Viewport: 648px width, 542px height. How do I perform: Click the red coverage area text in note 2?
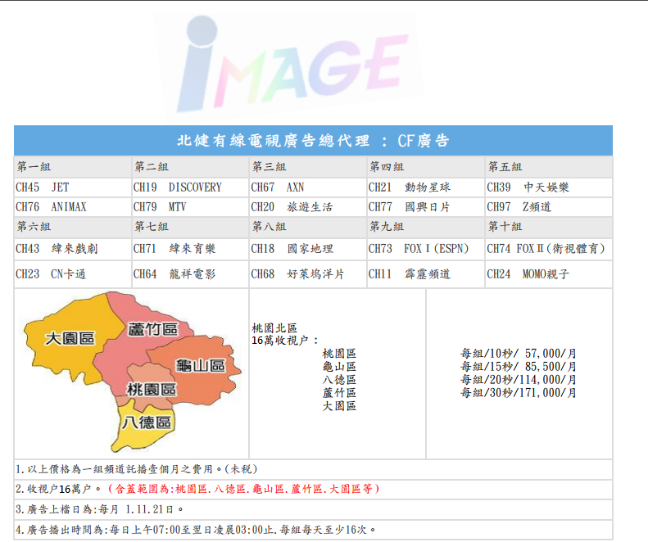tap(244, 489)
